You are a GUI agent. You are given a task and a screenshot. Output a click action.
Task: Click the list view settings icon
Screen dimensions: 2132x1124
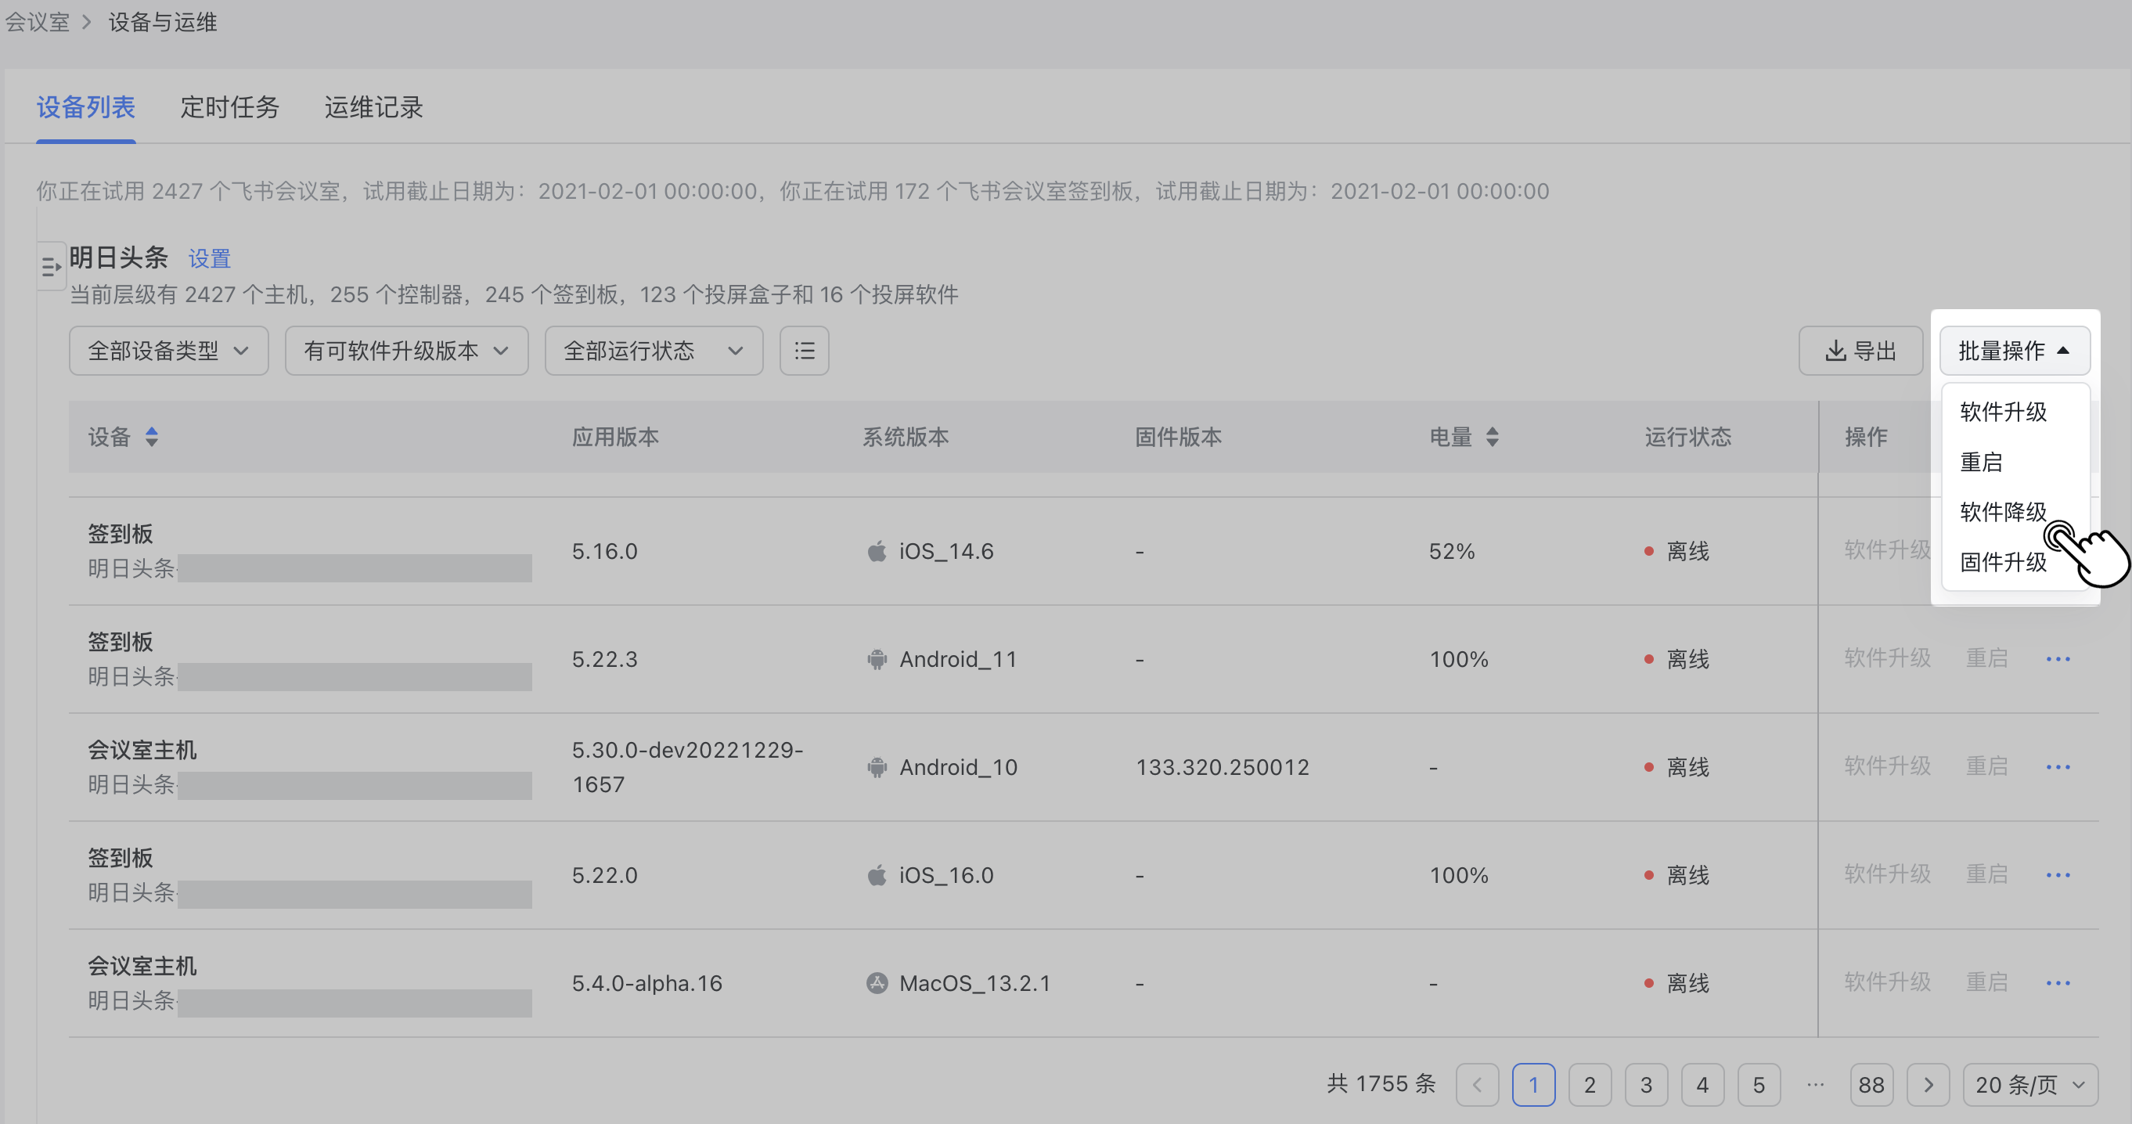[x=804, y=351]
